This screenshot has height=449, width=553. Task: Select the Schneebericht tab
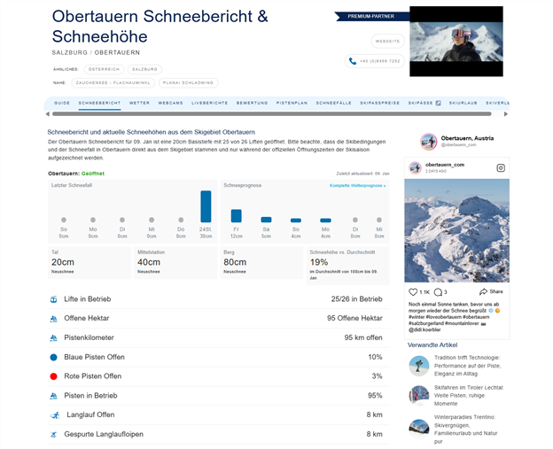99,103
